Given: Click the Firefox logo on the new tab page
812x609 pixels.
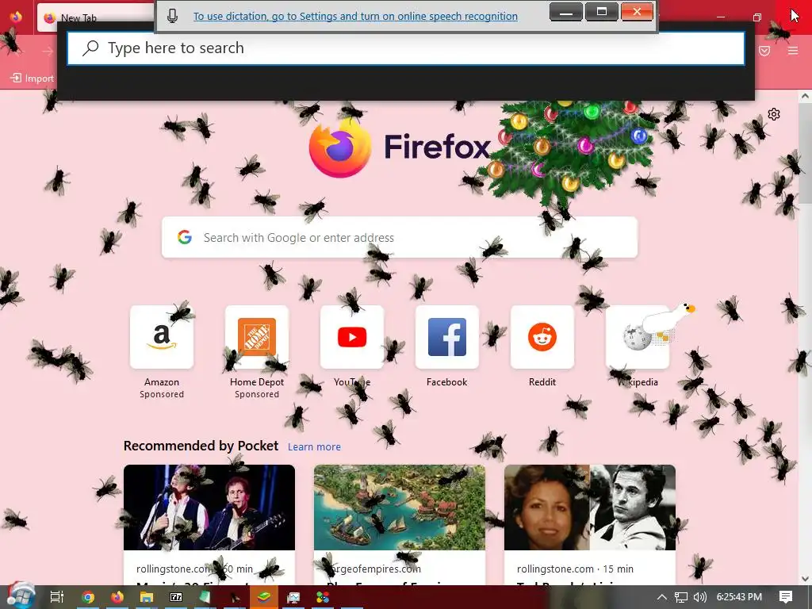Looking at the screenshot, I should click(339, 147).
